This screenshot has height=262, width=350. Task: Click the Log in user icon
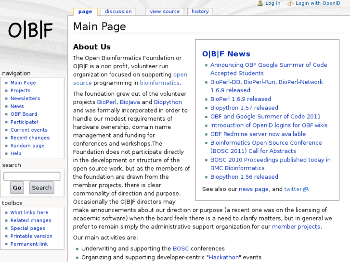(260, 3)
